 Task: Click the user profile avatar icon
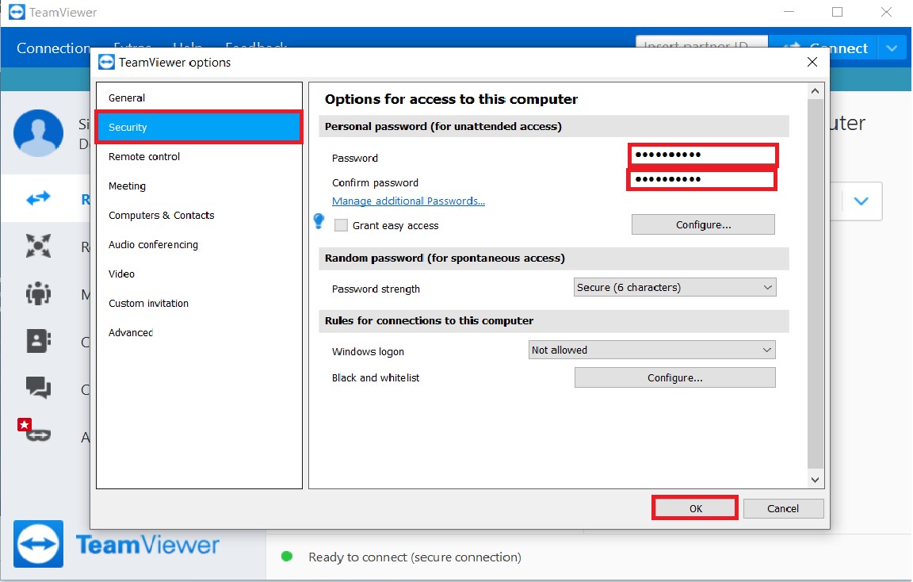38,133
